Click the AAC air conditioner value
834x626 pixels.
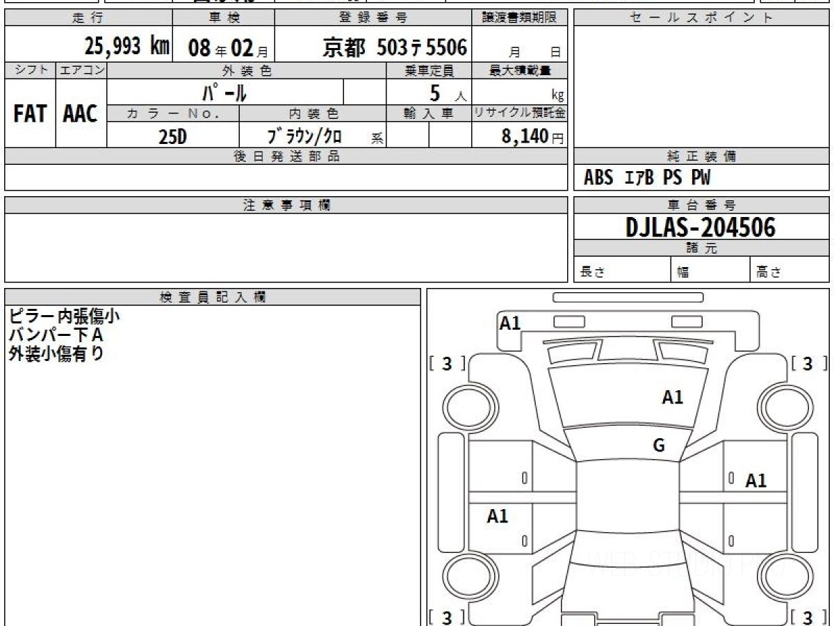81,114
